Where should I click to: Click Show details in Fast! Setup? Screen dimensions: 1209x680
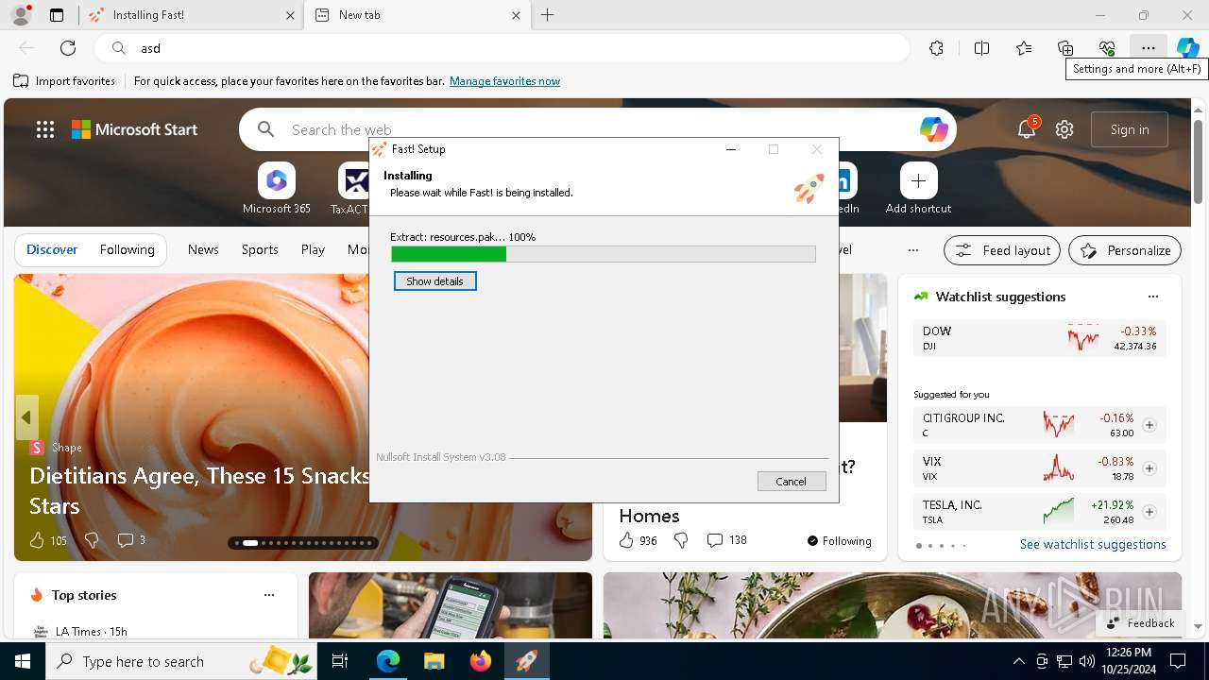tap(434, 281)
